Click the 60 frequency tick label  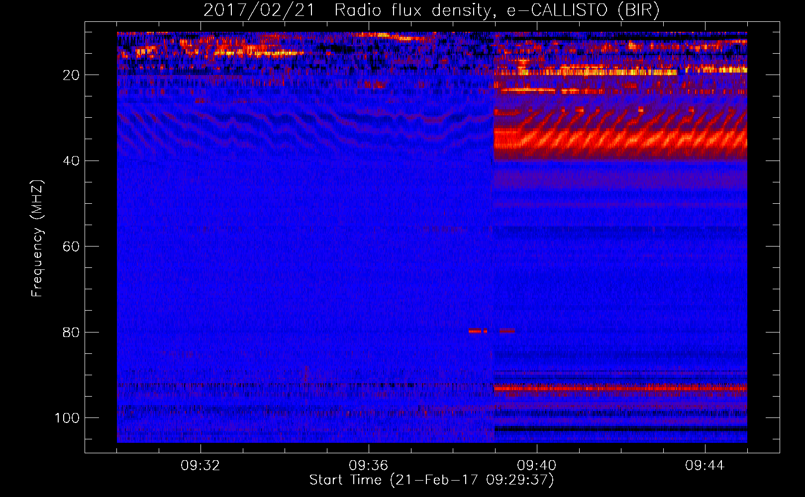coord(72,247)
